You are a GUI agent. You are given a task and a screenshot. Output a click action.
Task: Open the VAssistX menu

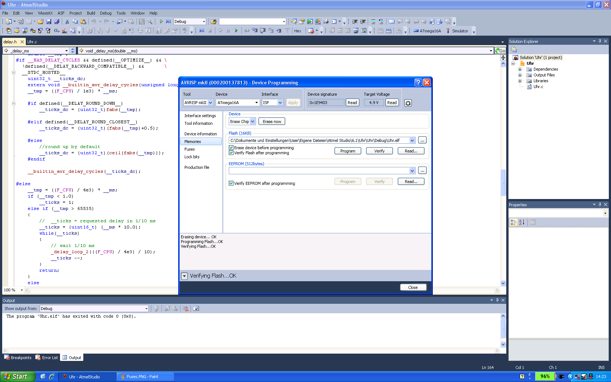45,13
